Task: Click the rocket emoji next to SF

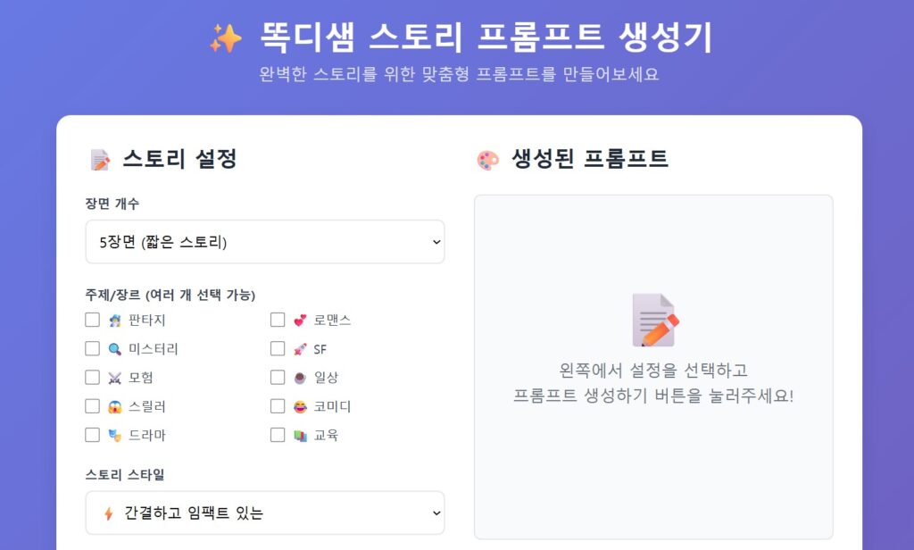Action: point(301,348)
